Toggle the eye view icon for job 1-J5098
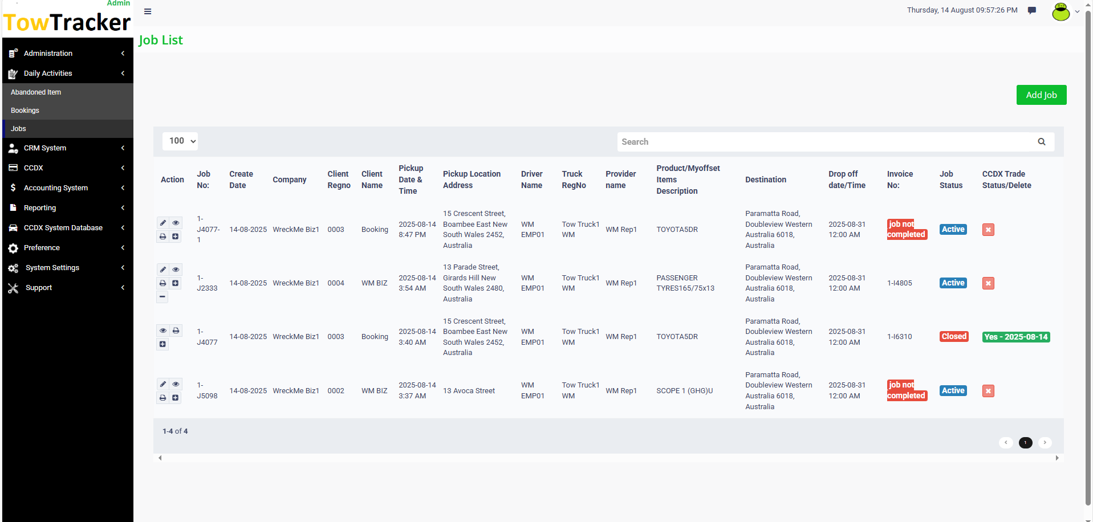Viewport: 1093px width, 522px height. [176, 384]
